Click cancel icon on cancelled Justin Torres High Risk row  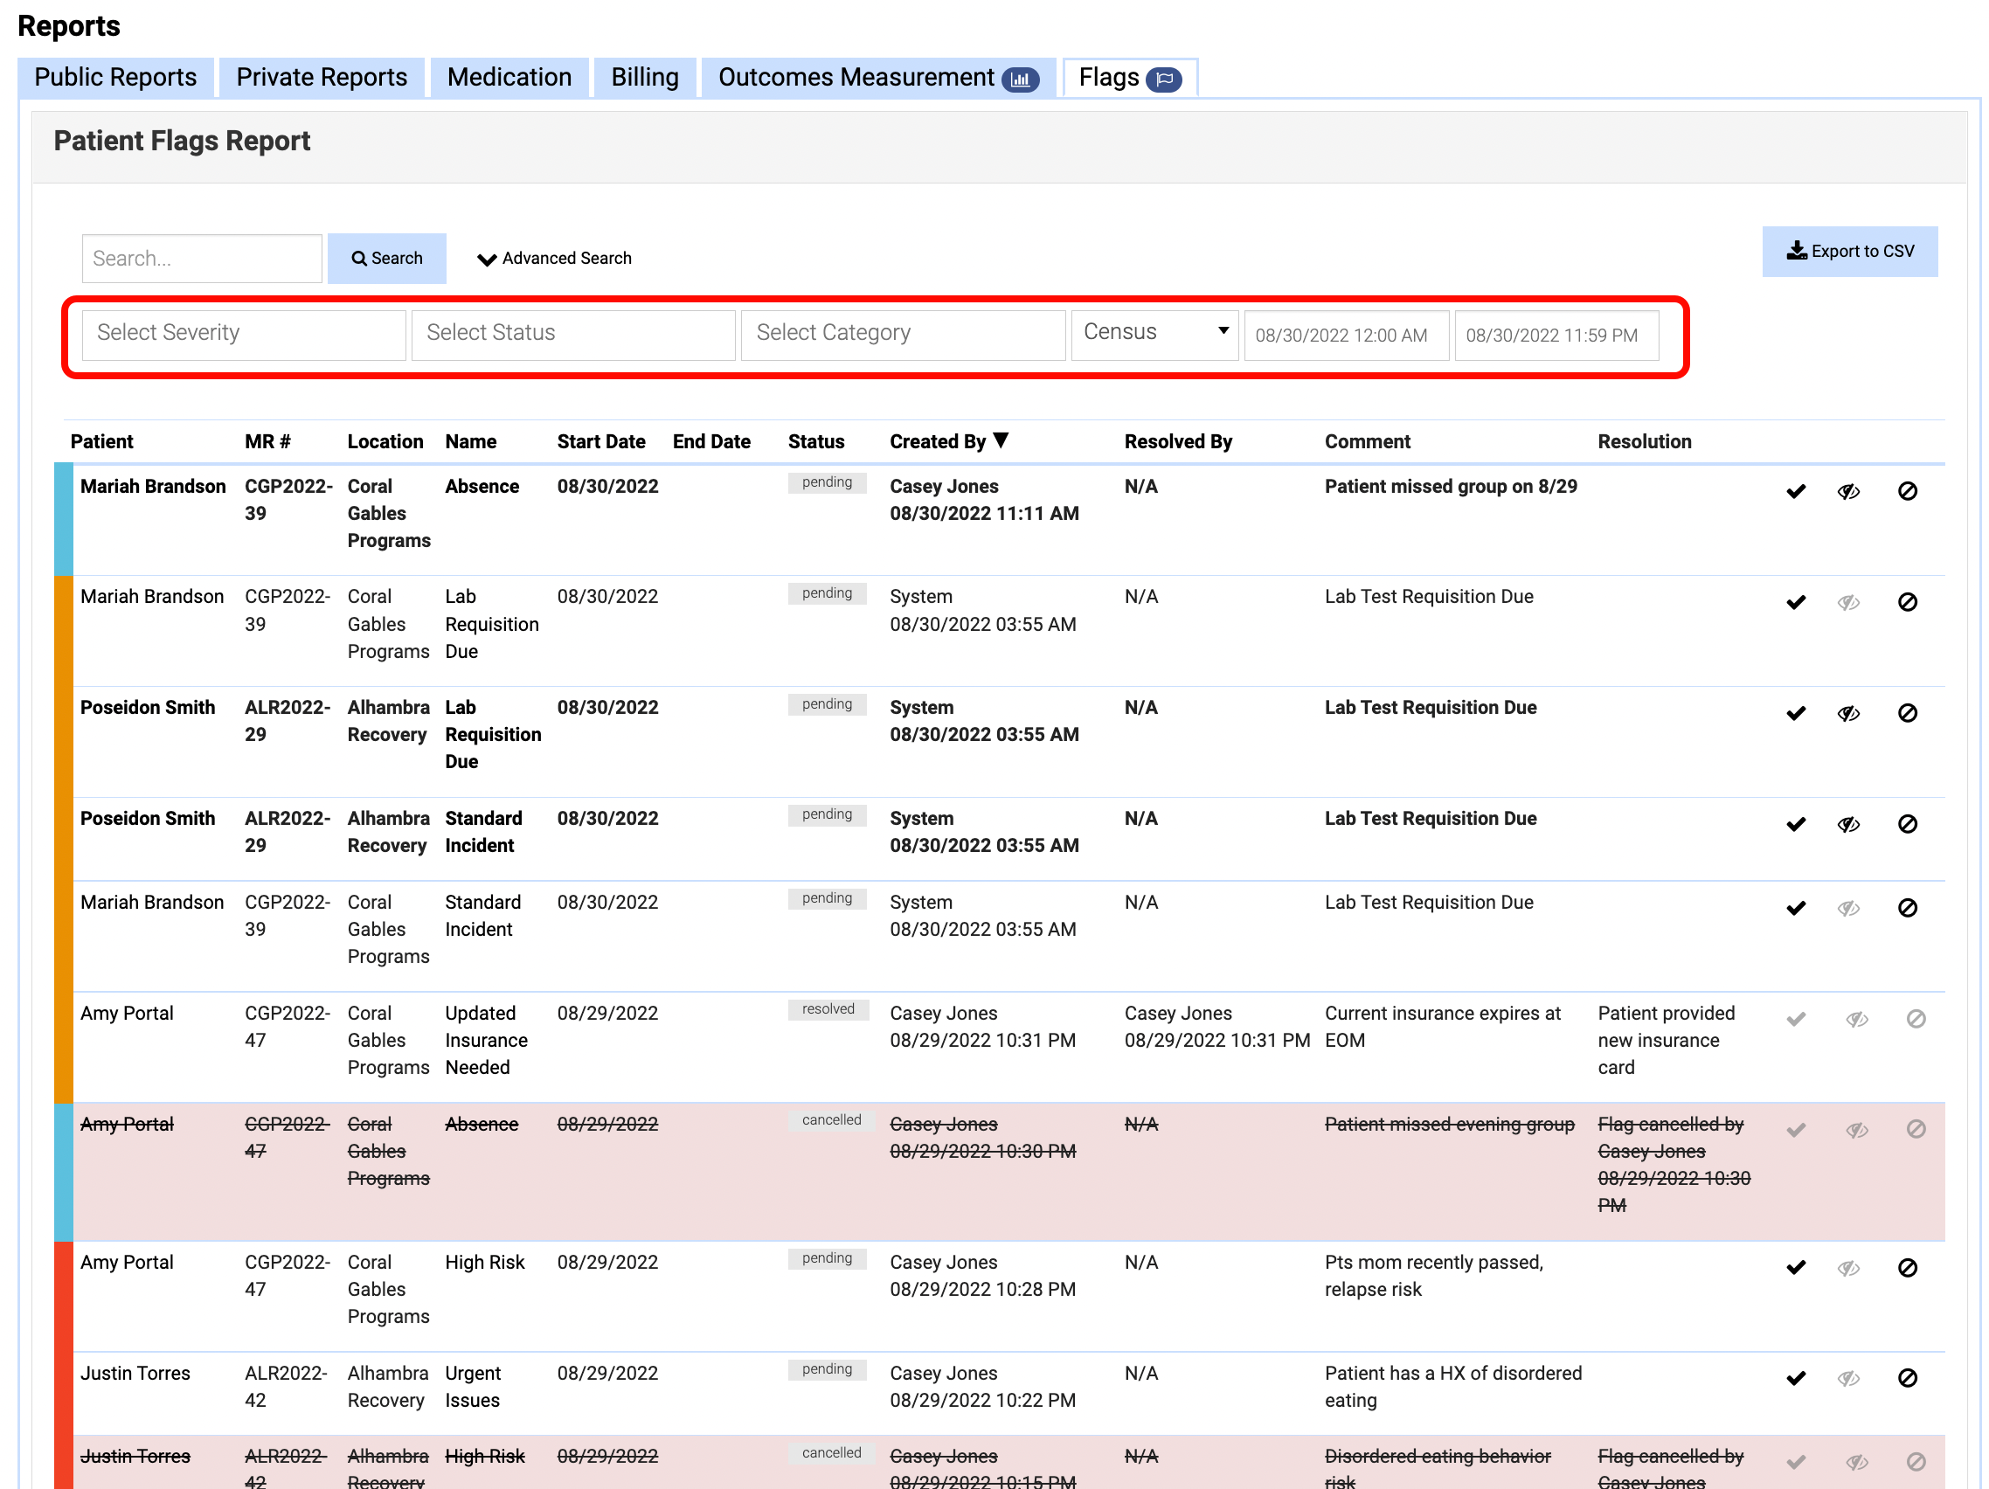(x=1916, y=1462)
